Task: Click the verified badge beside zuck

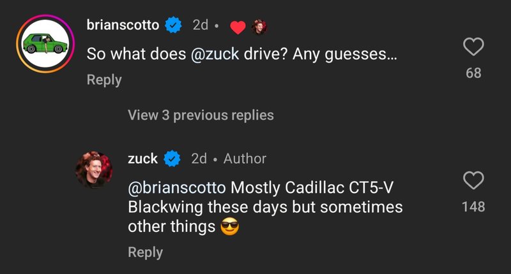Action: pos(172,159)
